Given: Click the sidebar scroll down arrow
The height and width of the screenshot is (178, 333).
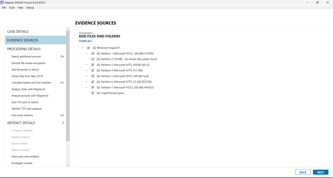Looking at the screenshot, I should pos(68,165).
